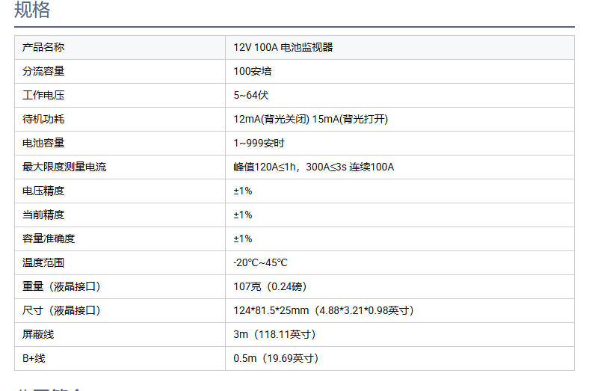Click the -20℃~45℃ temperature value
Screen dimensions: 601x391
click(260, 262)
